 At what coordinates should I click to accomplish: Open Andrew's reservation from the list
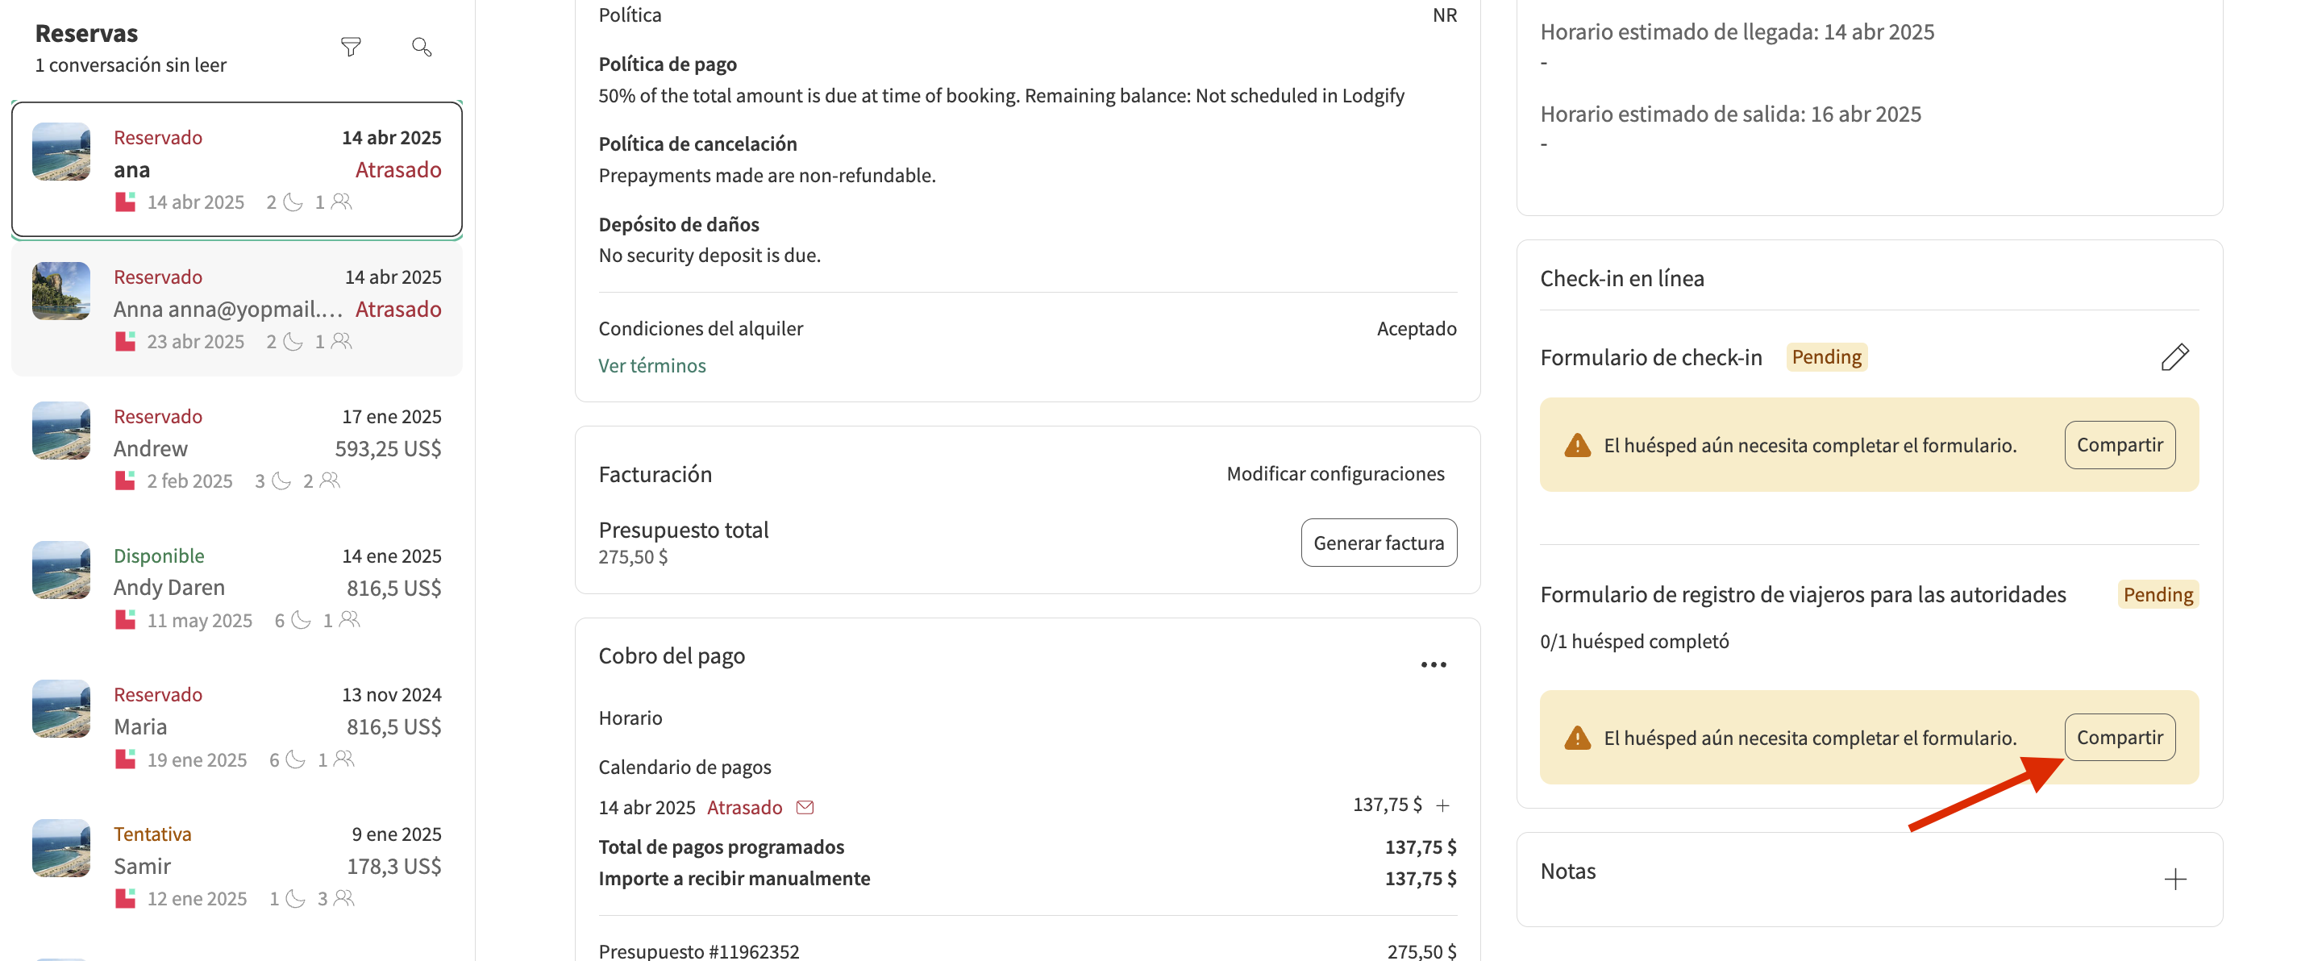236,448
